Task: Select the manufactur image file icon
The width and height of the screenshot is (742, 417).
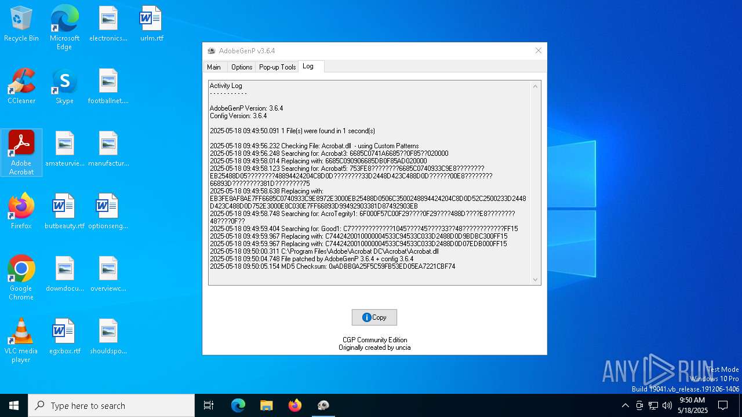Action: tap(108, 149)
